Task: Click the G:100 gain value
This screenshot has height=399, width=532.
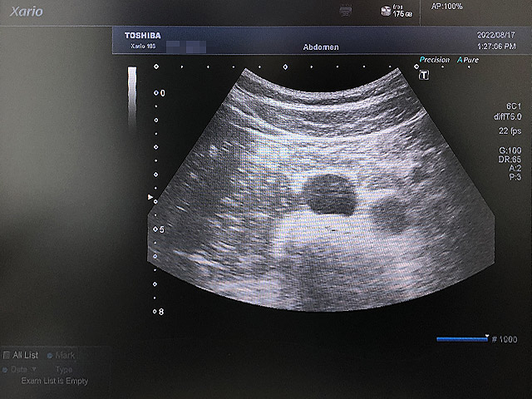Action: (x=510, y=150)
